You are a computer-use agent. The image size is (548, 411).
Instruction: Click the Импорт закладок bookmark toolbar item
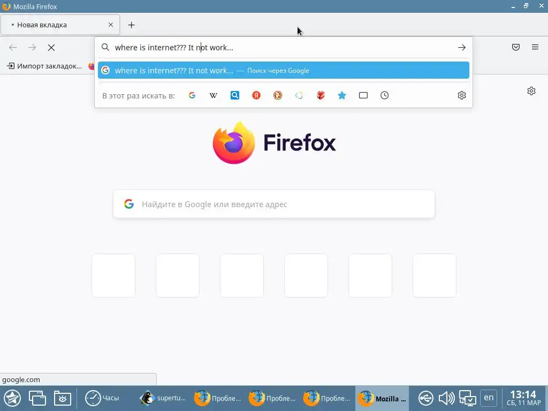click(44, 66)
